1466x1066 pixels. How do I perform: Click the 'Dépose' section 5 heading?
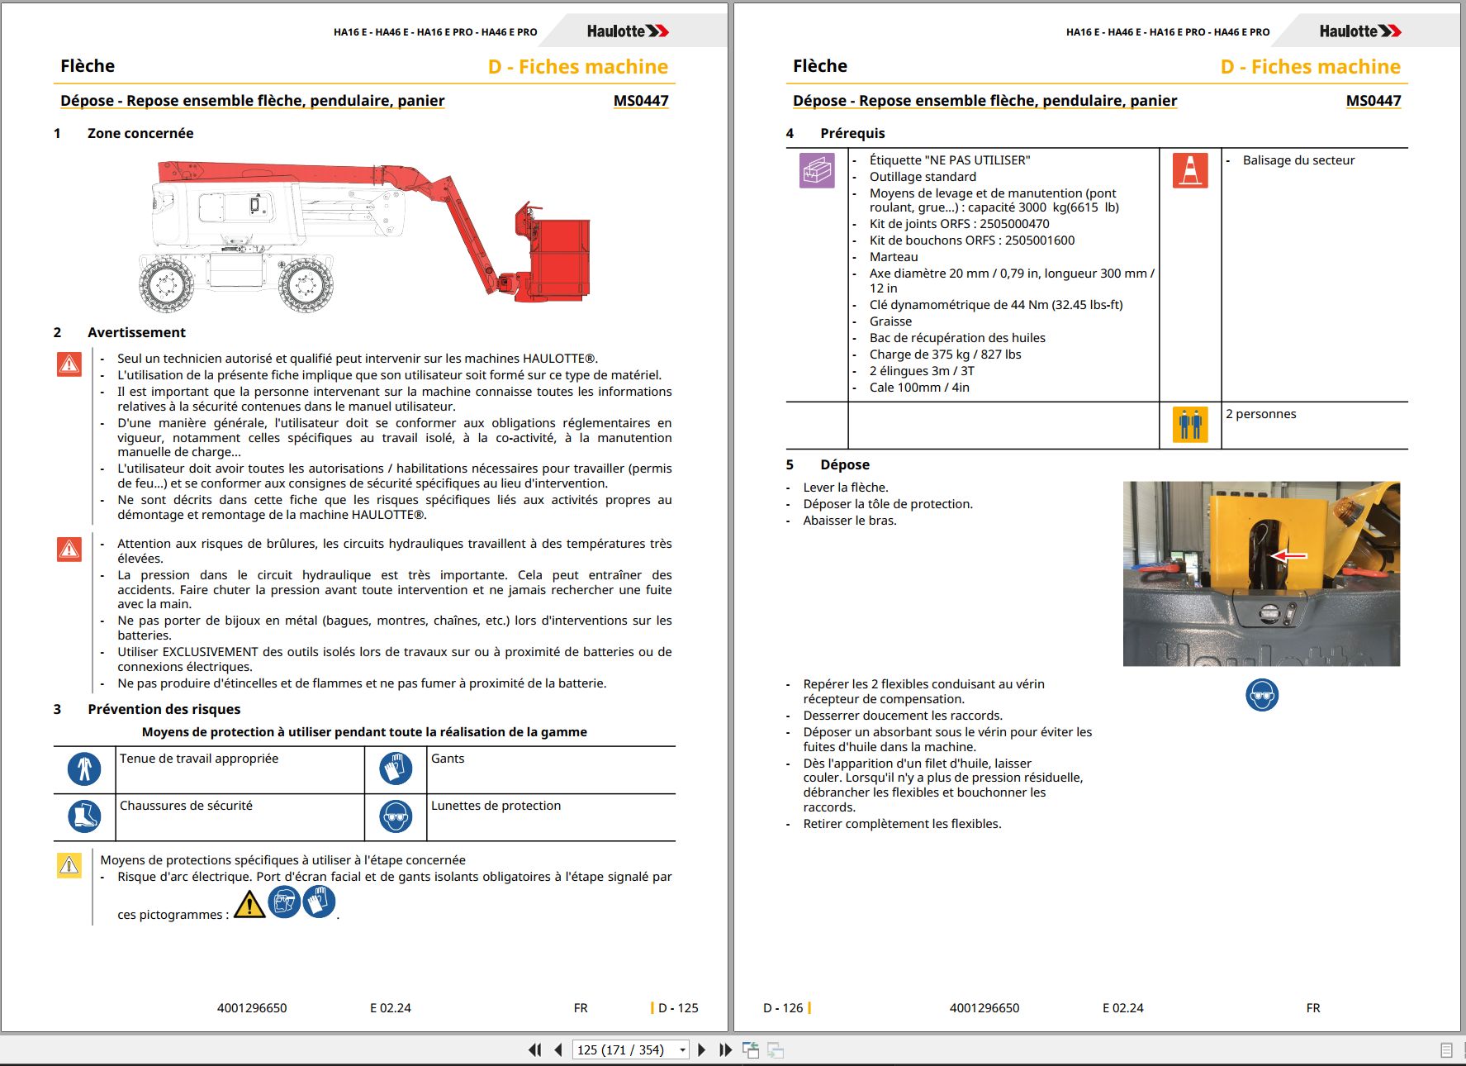click(845, 464)
